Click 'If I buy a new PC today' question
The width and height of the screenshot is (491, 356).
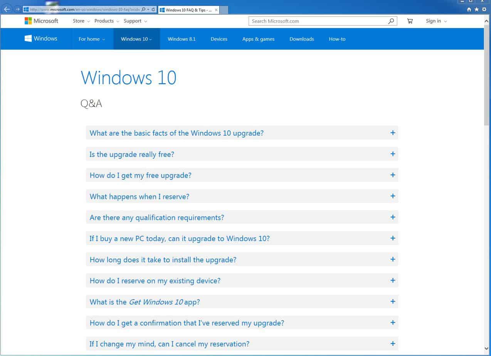pyautogui.click(x=180, y=238)
